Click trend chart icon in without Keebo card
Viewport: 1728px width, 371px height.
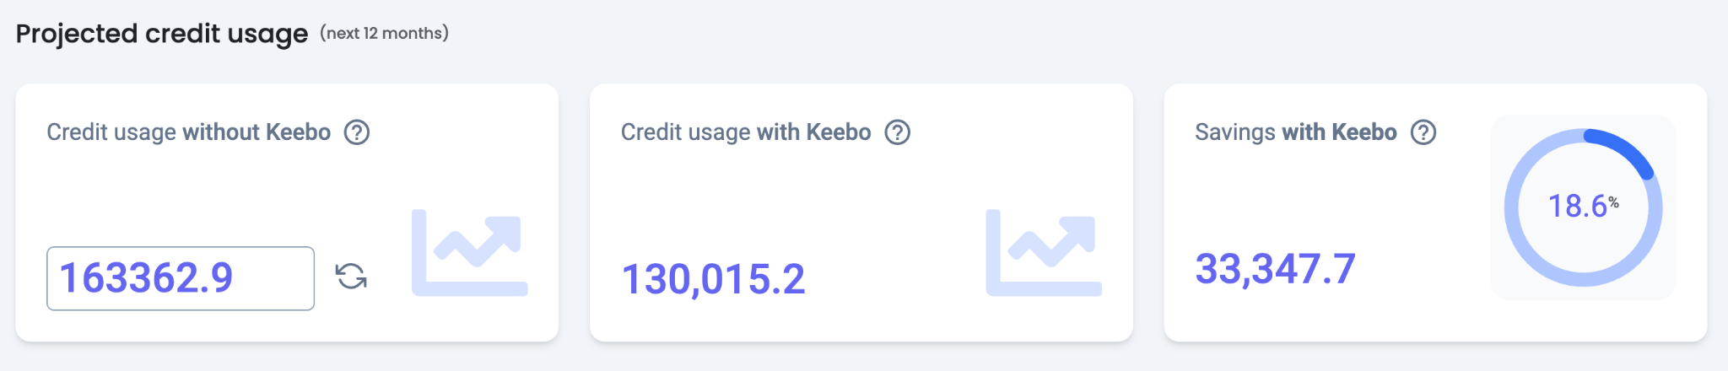coord(469,253)
